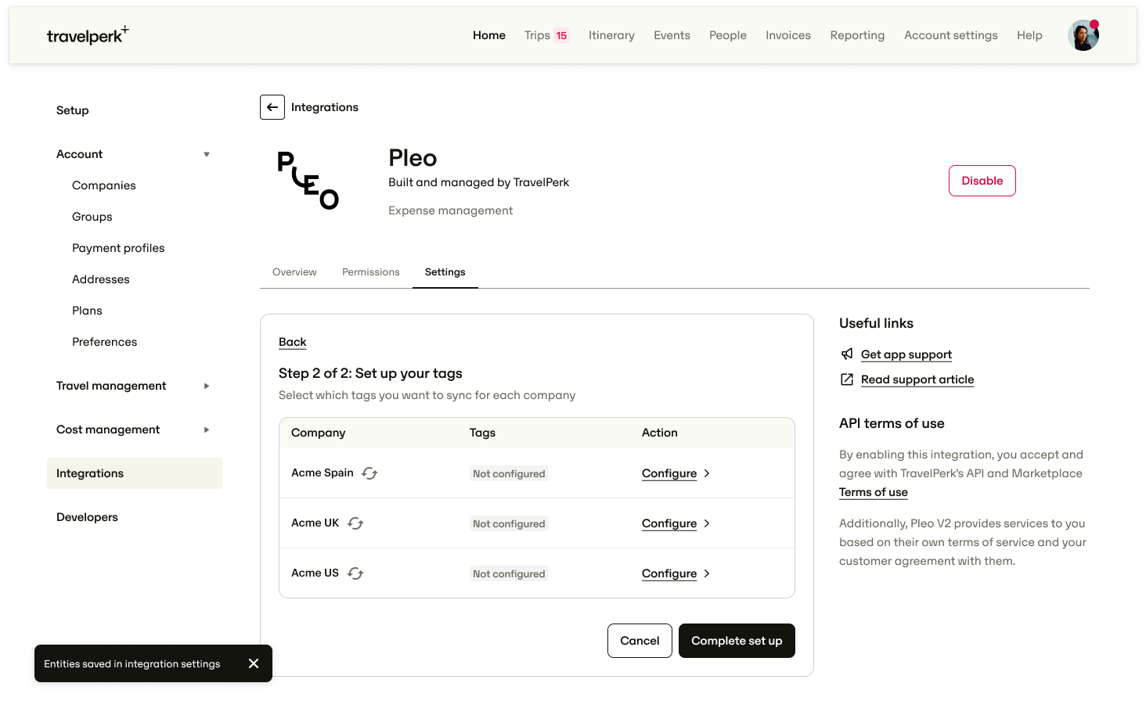Open Invoices in top navigation
Viewport: 1146px width, 708px height.
788,35
